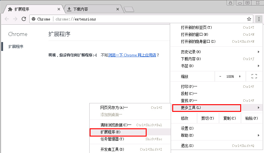The height and width of the screenshot is (153, 264).
Task: Open 下载内容 from the Chrome menu
Action: [216, 59]
